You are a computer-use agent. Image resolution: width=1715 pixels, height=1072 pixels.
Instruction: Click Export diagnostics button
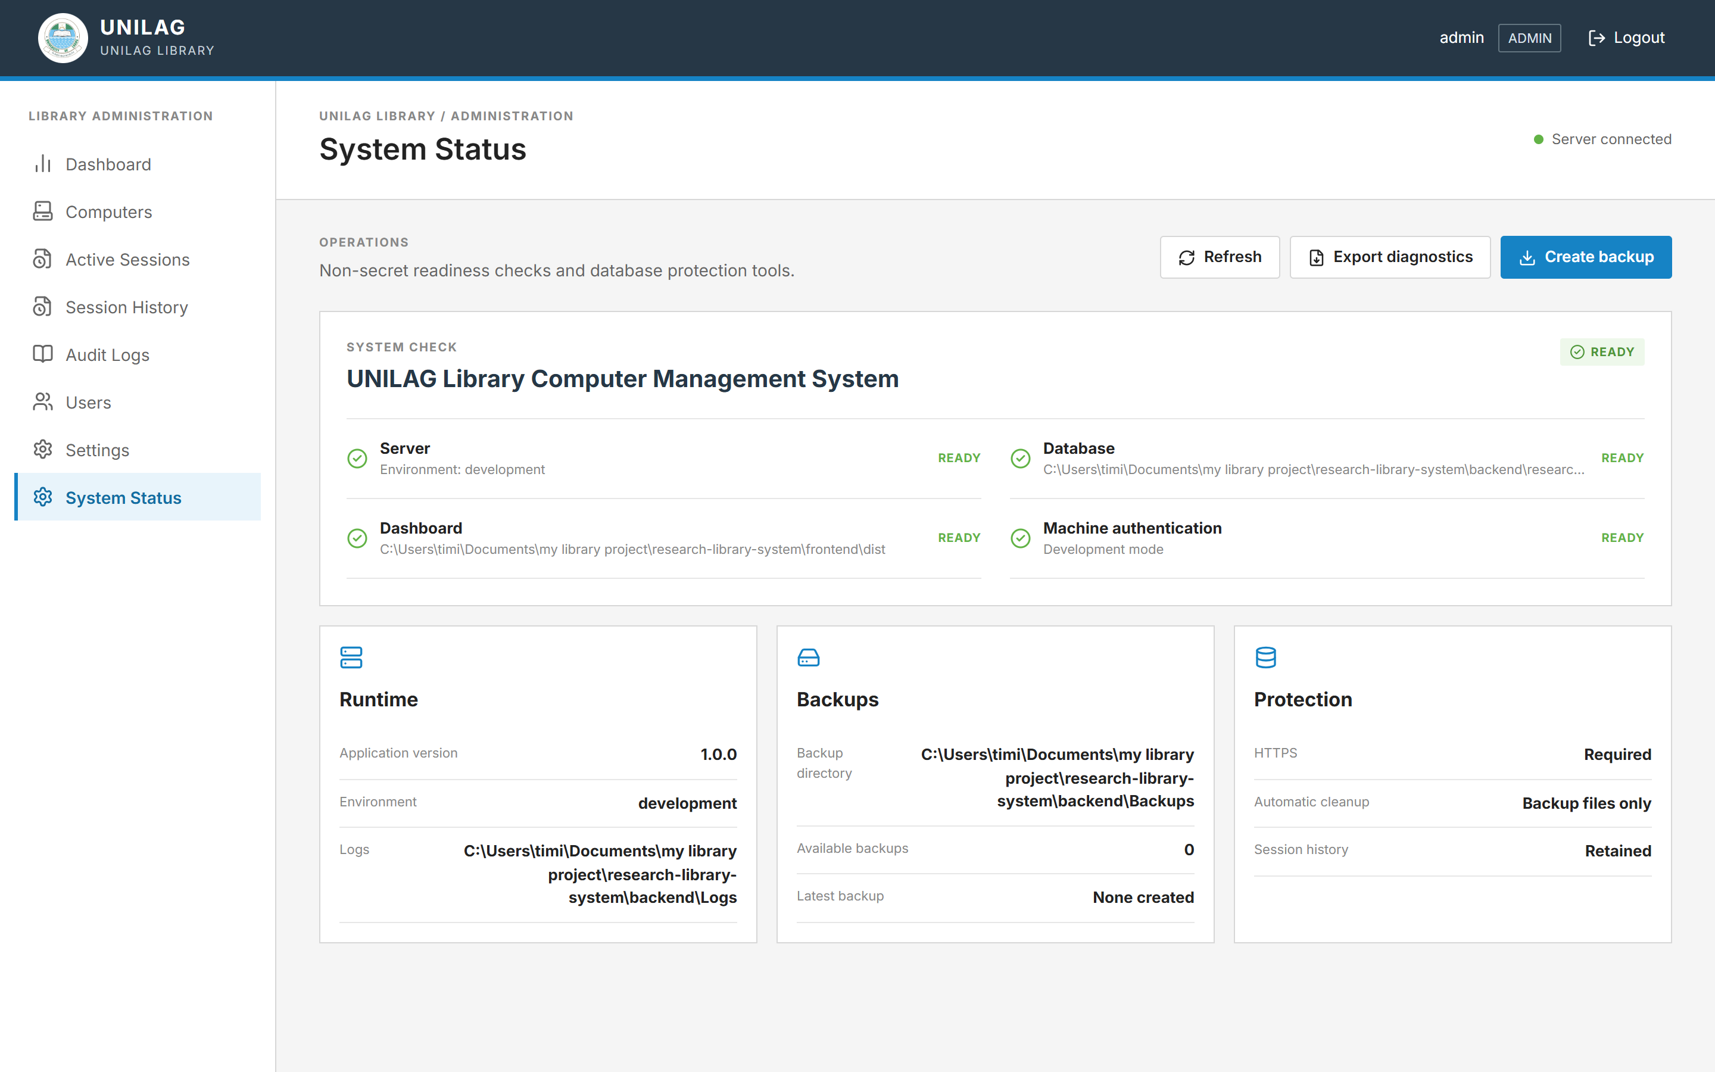click(x=1390, y=257)
